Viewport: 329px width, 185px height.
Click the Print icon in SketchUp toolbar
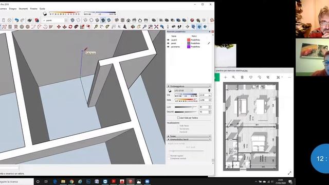tap(30, 21)
